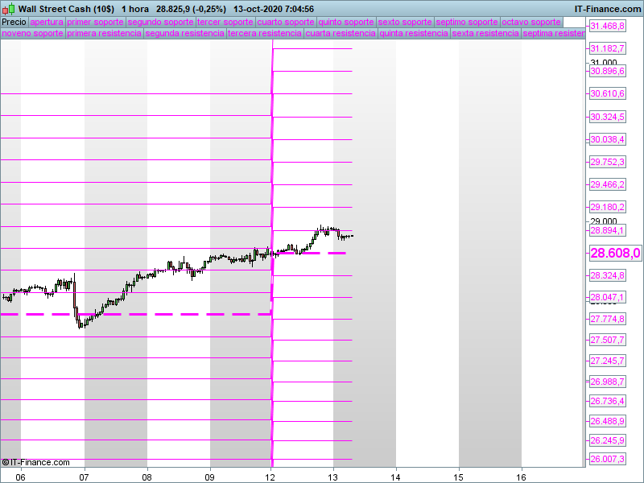Select the tercera resistencia label

[x=265, y=33]
